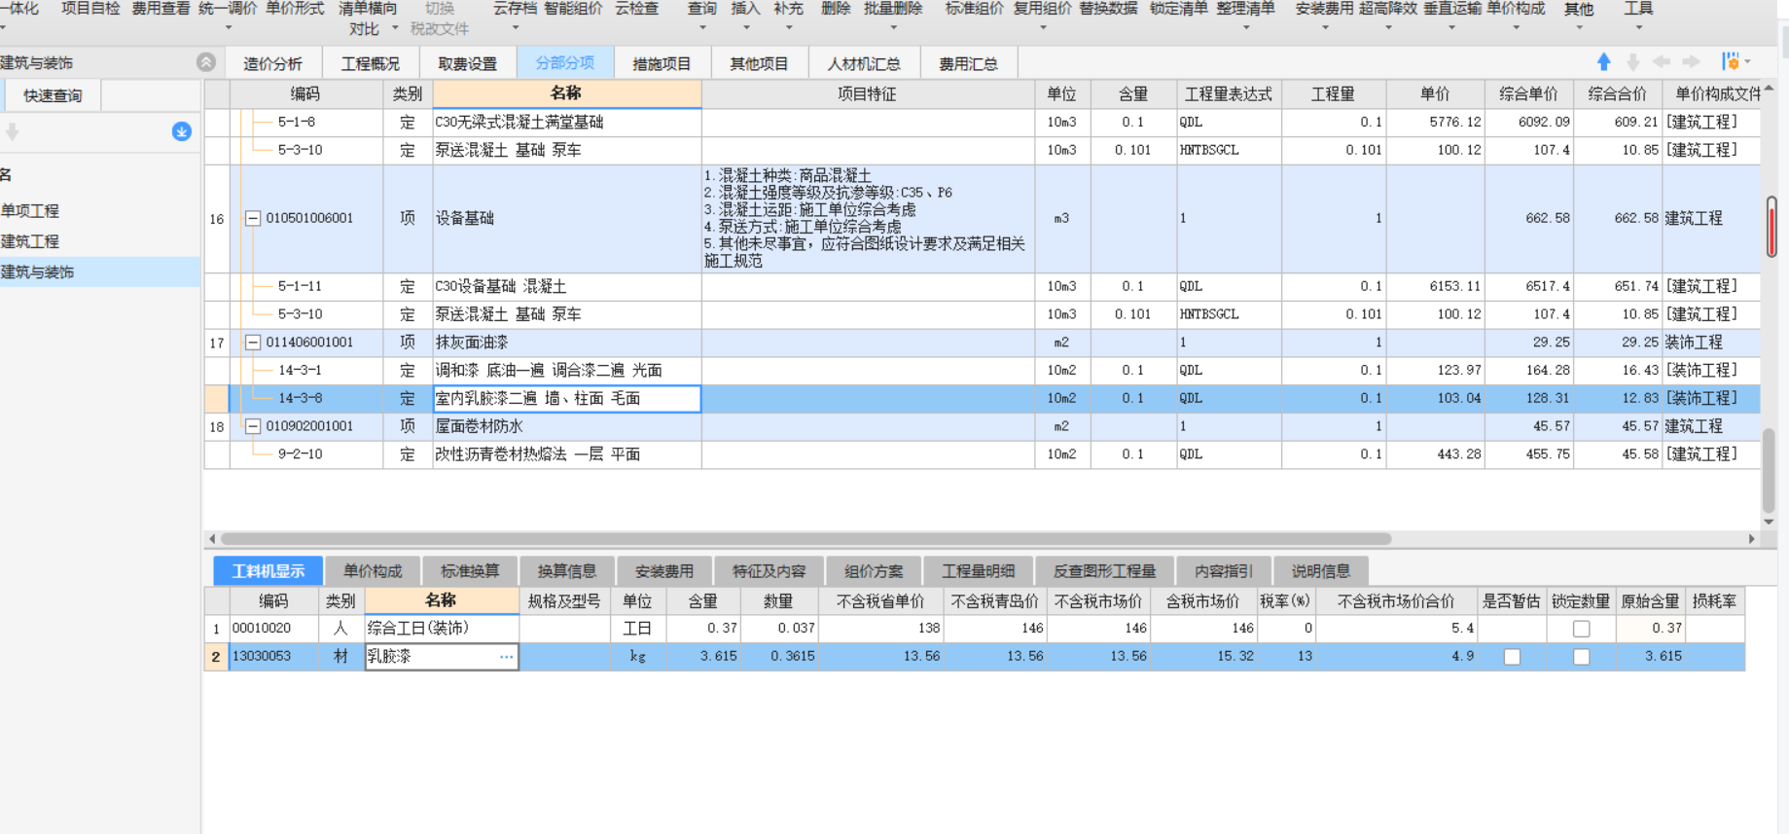The image size is (1789, 834).
Task: Open the 标准换算 tab in the bottom panel
Action: [470, 571]
